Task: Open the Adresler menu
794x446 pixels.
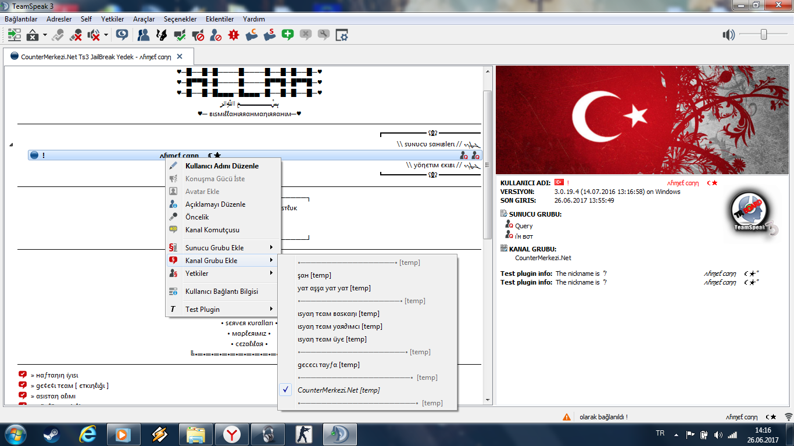Action: point(59,19)
